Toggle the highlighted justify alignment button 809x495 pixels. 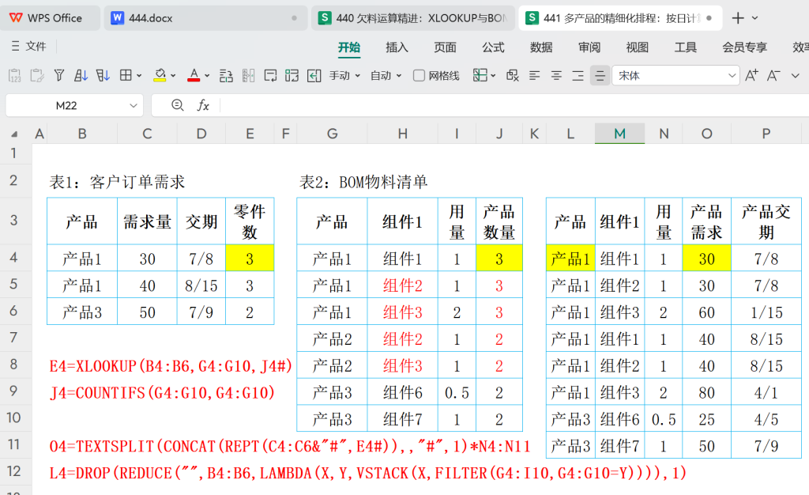click(600, 76)
